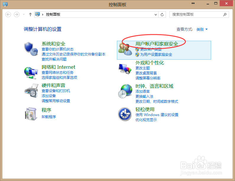Open 卸载程序 link
The image size is (235, 181).
tap(48, 117)
